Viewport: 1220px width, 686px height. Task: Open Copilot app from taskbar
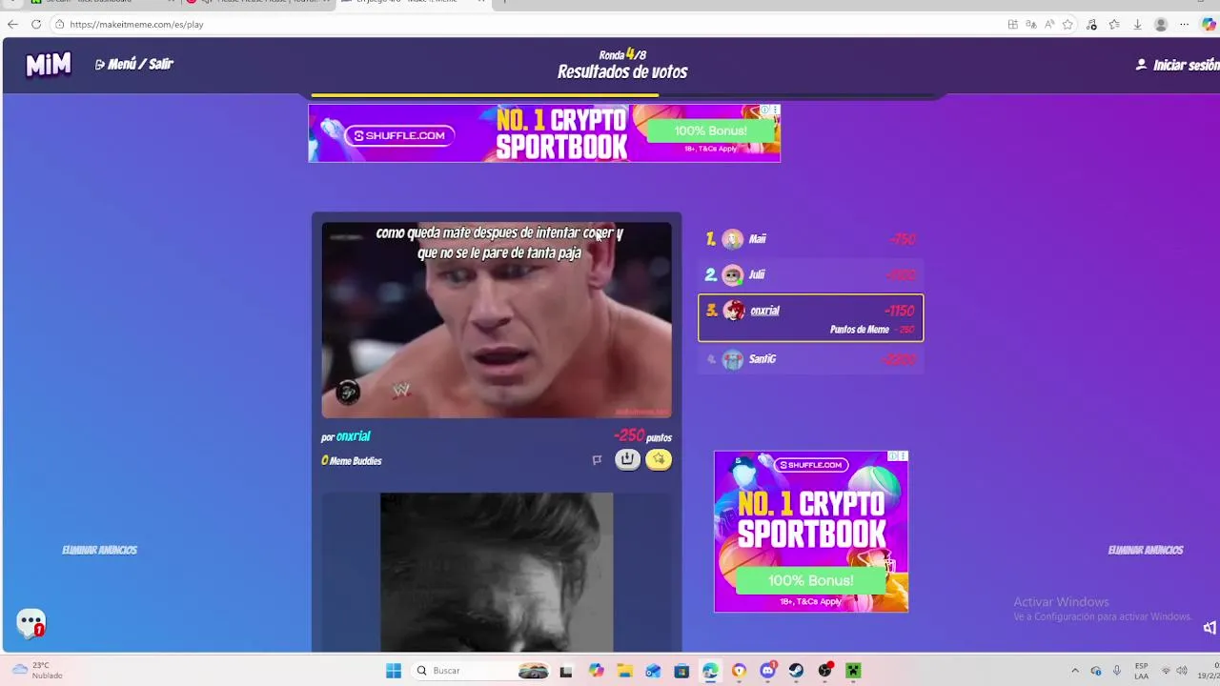(x=596, y=671)
